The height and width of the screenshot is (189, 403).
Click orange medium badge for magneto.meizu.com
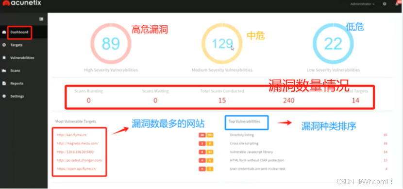tap(210, 143)
